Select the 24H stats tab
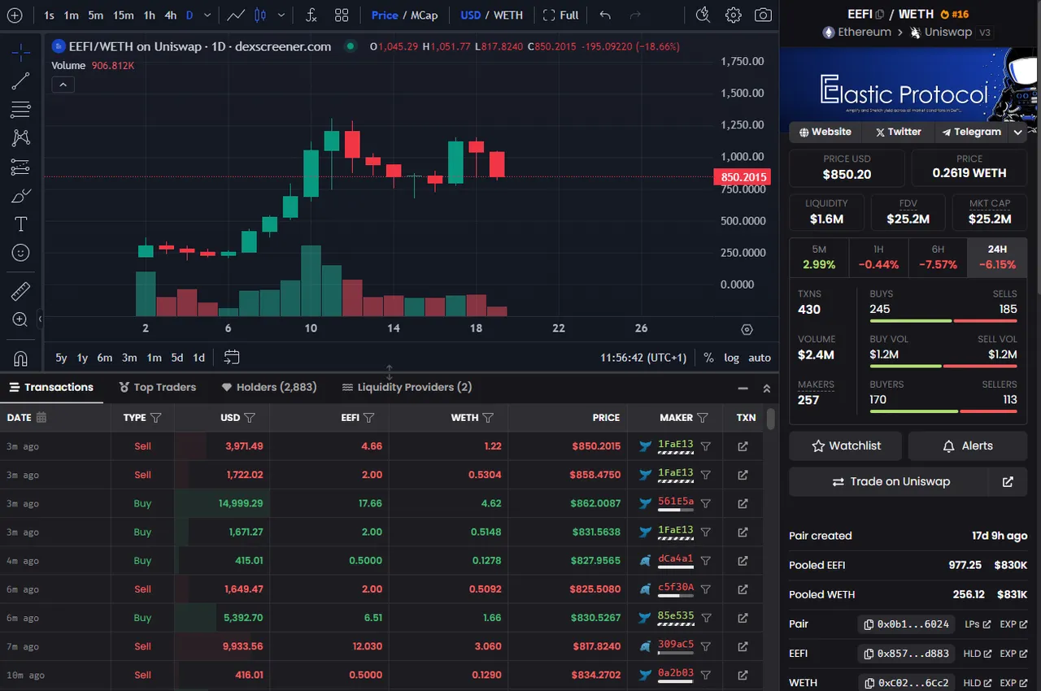1041x691 pixels. coord(997,258)
